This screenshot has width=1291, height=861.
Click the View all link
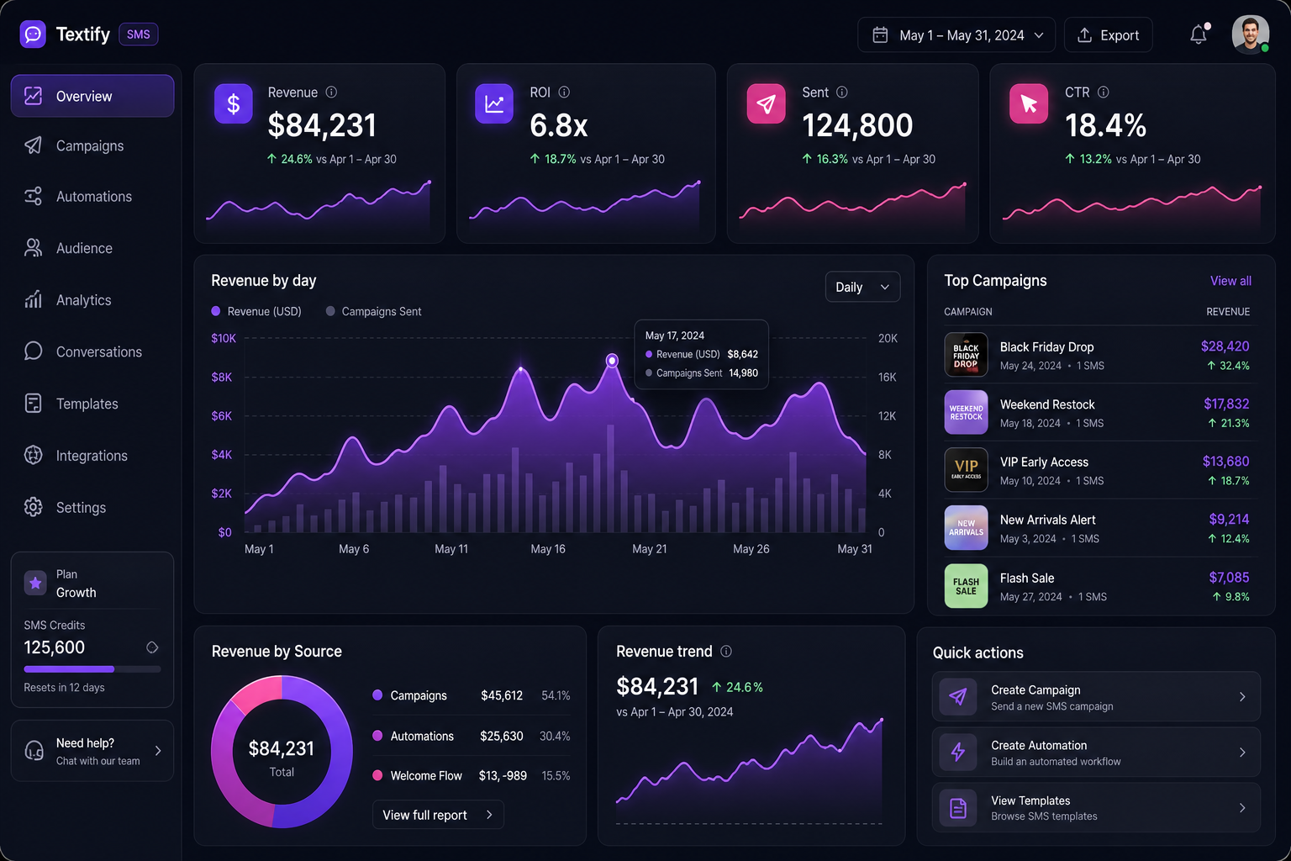coord(1230,281)
